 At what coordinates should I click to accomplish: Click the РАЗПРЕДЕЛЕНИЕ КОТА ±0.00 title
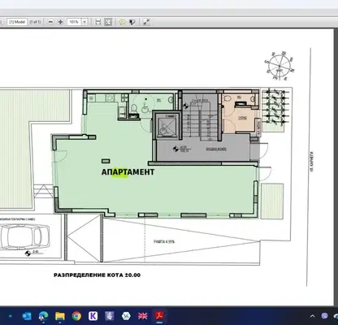(97, 275)
